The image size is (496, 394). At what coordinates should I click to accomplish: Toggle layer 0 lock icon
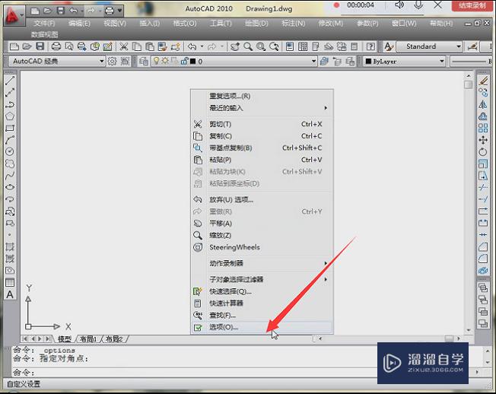tap(184, 61)
